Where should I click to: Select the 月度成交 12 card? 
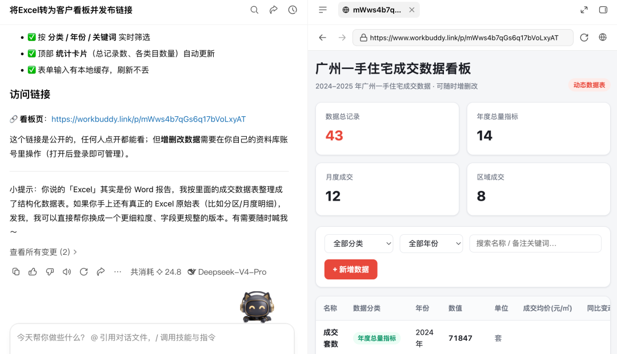tap(387, 189)
